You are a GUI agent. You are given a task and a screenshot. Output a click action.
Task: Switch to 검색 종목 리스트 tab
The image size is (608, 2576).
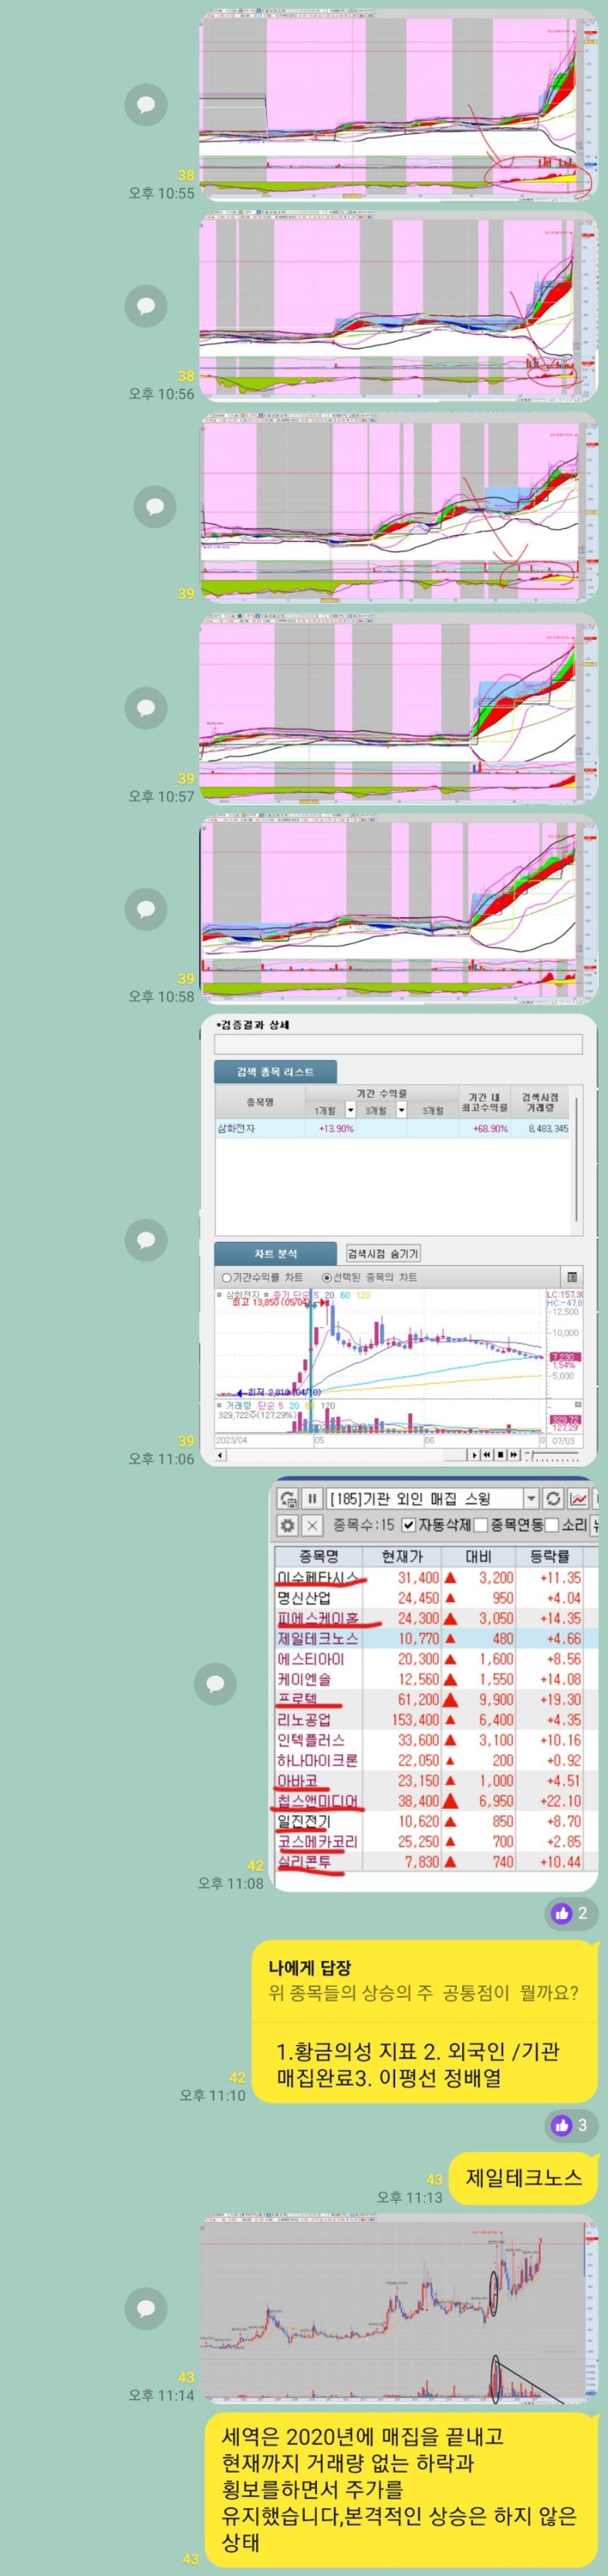click(x=274, y=1072)
